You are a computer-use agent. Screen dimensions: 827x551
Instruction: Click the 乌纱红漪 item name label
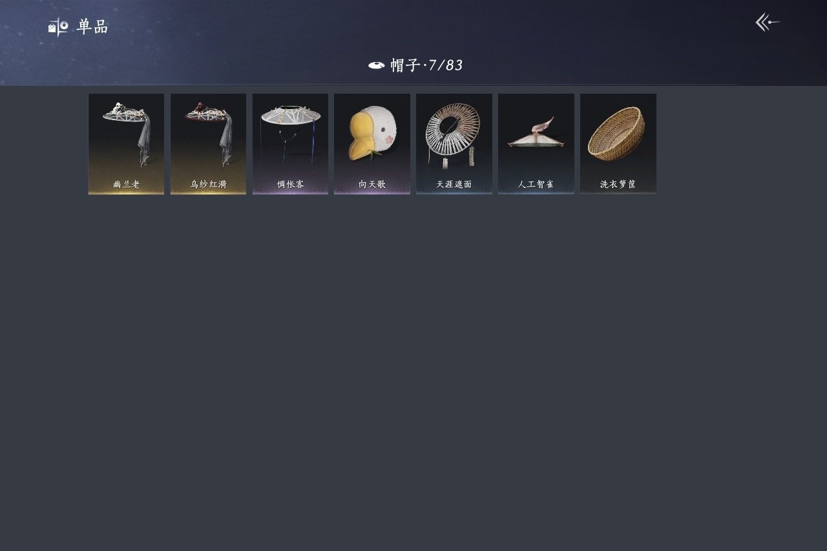coord(208,184)
